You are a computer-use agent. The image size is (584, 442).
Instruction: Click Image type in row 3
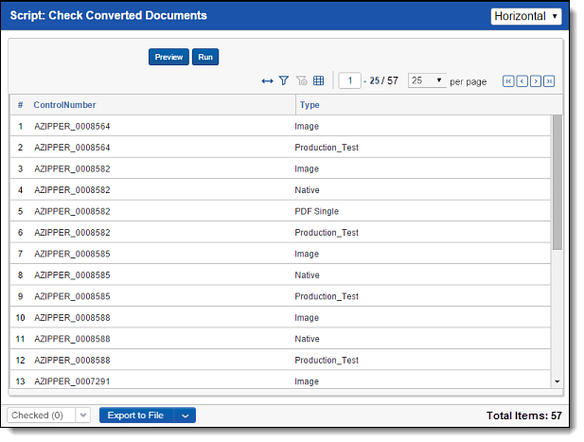[307, 168]
